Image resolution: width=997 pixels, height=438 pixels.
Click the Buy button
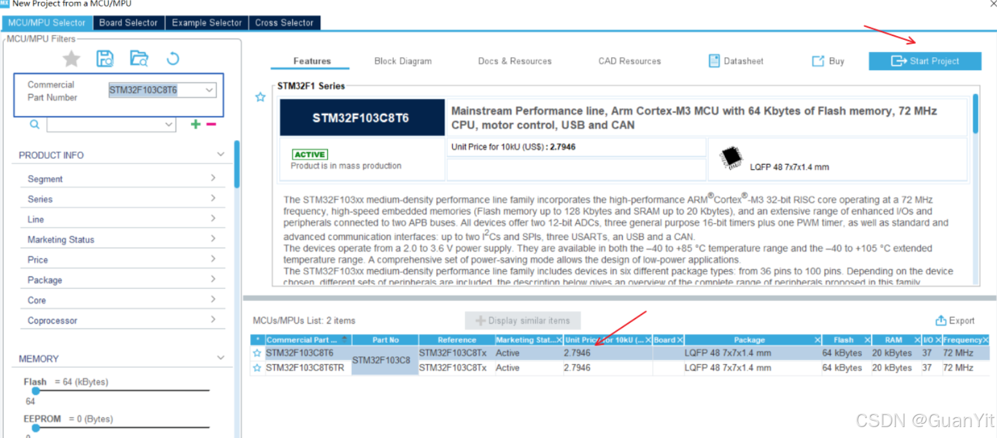pos(828,61)
